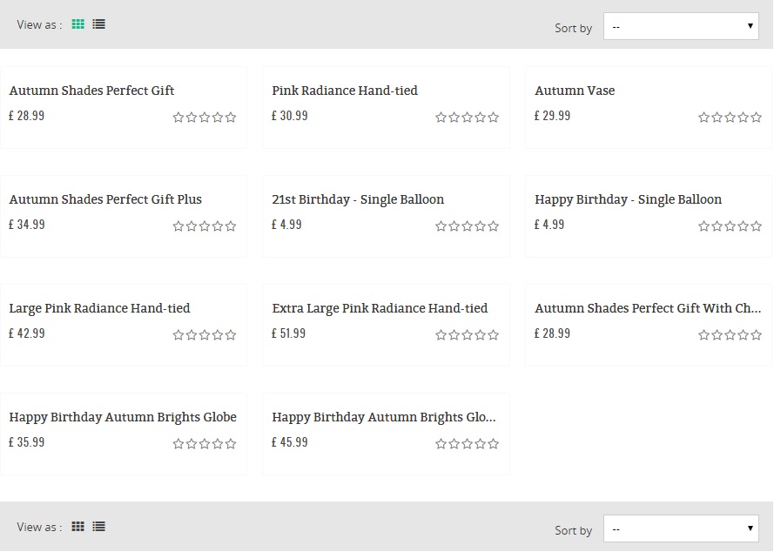This screenshot has width=774, height=552.
Task: Give Autumn Shades Perfect Gift three stars
Action: click(x=205, y=118)
